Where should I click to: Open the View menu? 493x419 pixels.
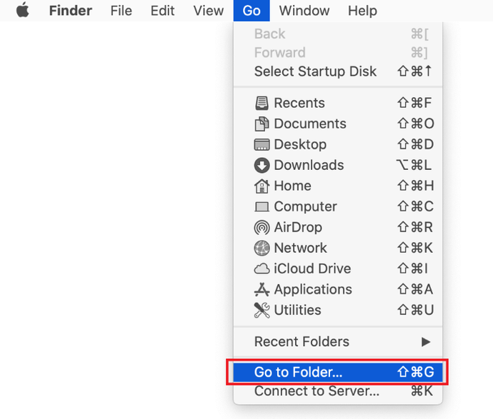(x=209, y=11)
